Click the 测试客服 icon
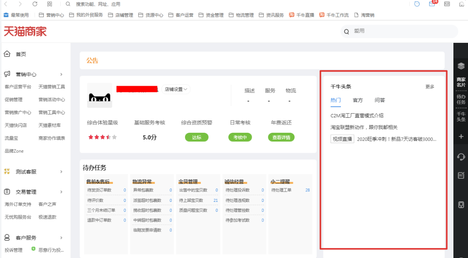The width and height of the screenshot is (468, 258). (x=7, y=171)
